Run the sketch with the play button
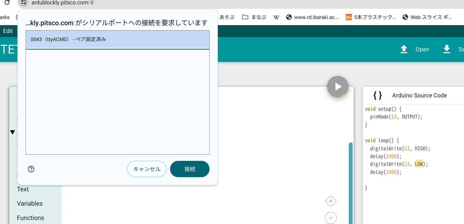Image resolution: width=464 pixels, height=224 pixels. [338, 86]
